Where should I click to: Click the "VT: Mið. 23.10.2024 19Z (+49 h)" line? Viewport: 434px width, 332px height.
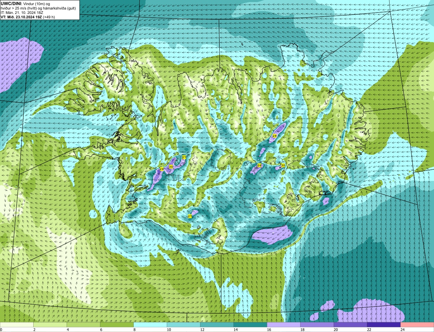[28, 17]
